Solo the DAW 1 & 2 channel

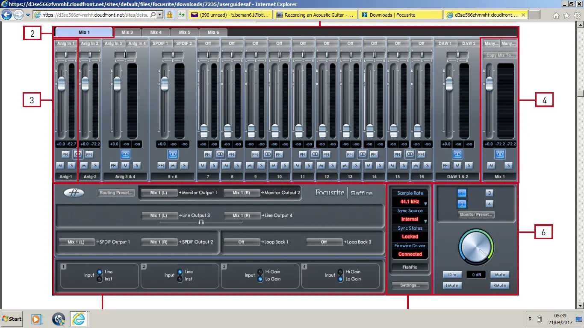[x=469, y=165]
